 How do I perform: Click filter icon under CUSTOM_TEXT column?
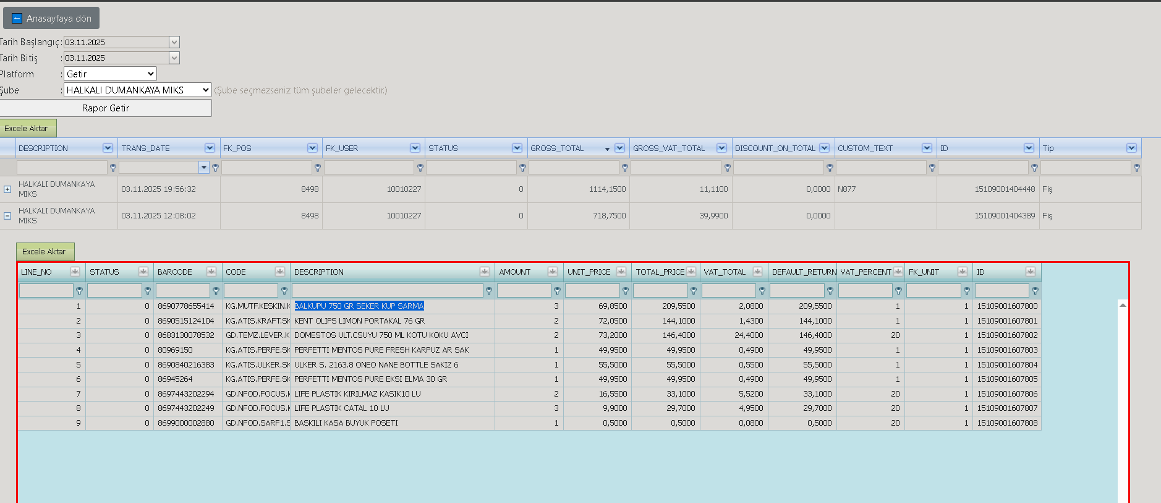932,168
